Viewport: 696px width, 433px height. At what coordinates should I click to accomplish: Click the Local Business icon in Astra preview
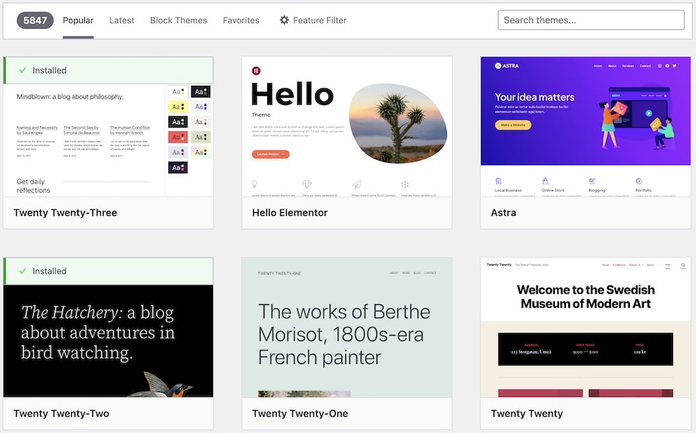coord(498,181)
